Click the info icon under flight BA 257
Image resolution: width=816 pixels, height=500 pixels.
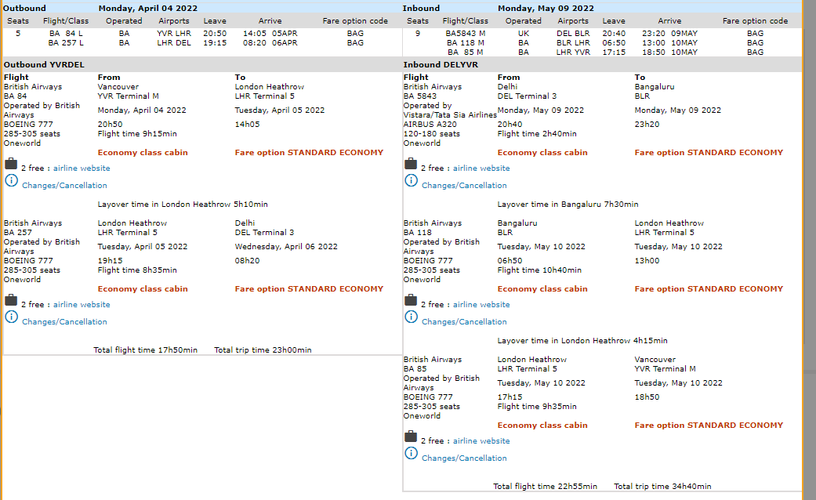[x=11, y=317]
